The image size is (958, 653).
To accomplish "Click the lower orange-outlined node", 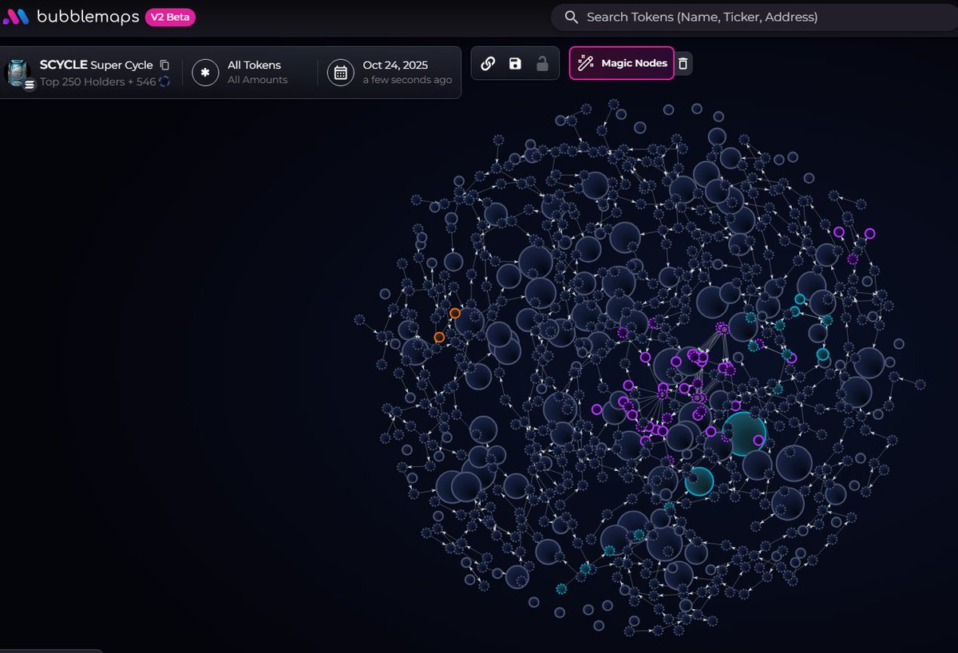I will [x=439, y=338].
